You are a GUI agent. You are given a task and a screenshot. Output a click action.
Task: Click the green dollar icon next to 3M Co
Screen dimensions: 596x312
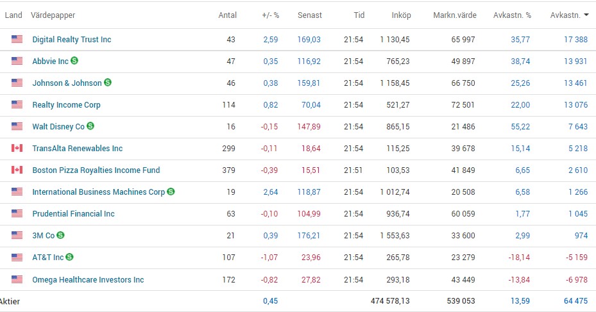coord(60,235)
